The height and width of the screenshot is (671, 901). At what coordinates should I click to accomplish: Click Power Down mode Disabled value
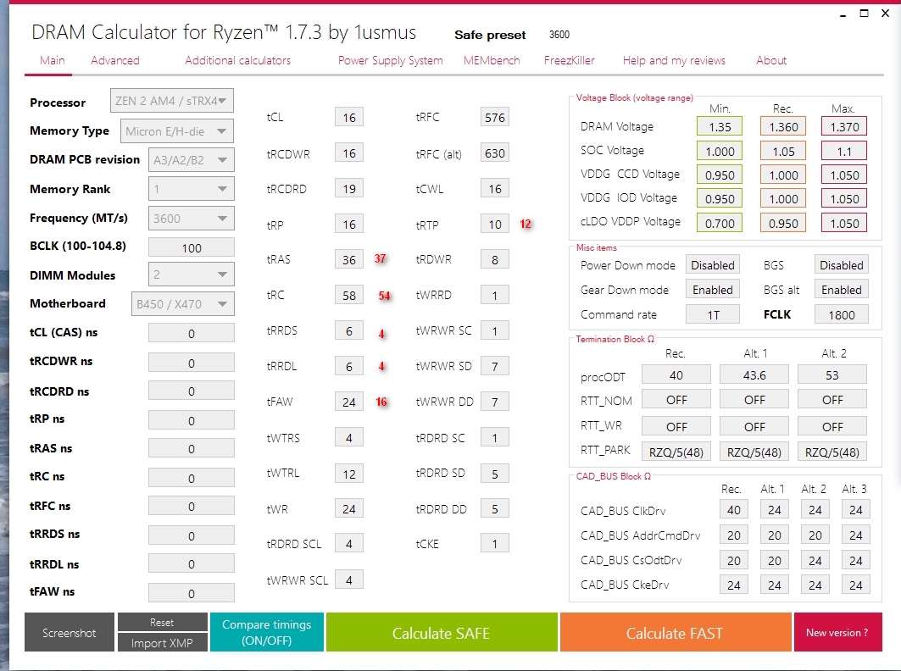713,265
